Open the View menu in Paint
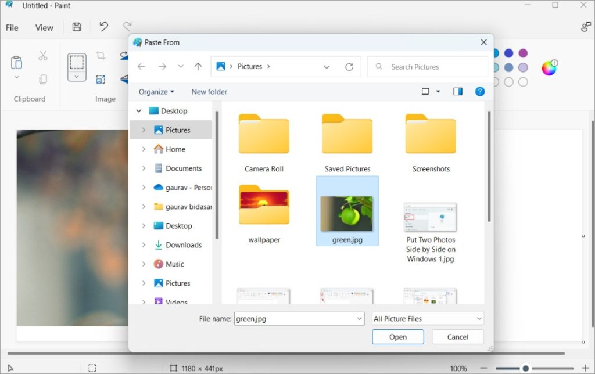 tap(44, 27)
